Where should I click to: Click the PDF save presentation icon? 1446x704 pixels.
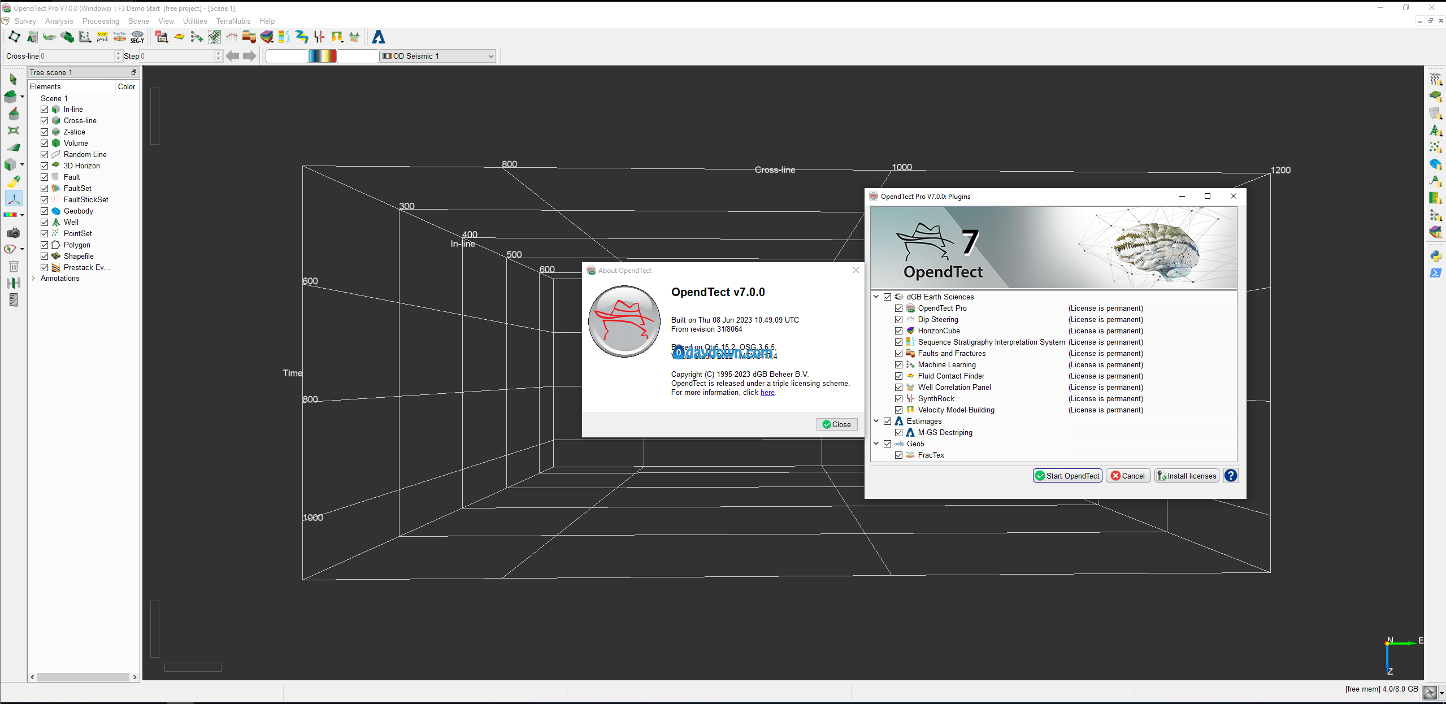pyautogui.click(x=162, y=37)
